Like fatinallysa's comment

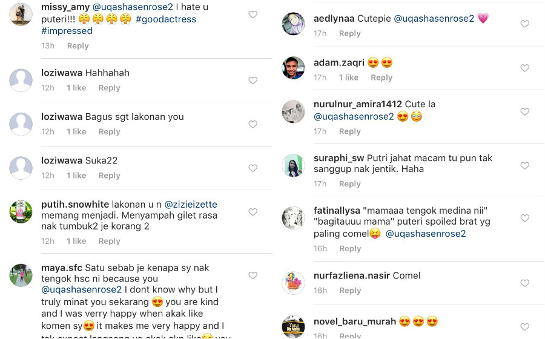524,218
